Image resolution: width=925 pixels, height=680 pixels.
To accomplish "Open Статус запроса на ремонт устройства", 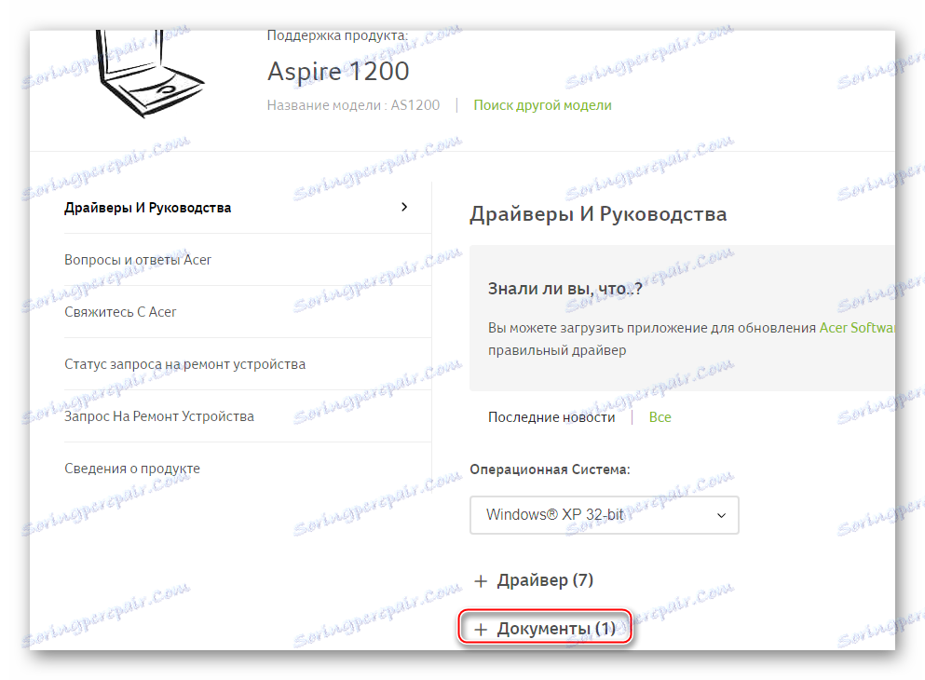I will [184, 364].
